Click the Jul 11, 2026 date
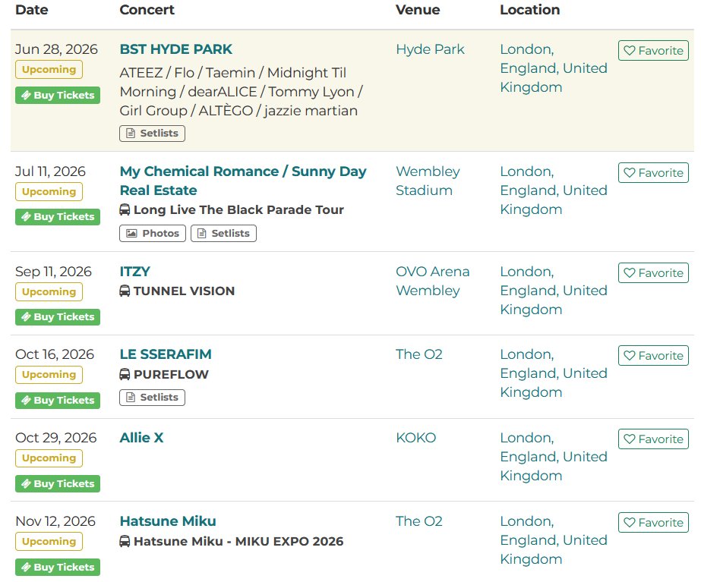Image resolution: width=701 pixels, height=582 pixels. coord(51,171)
